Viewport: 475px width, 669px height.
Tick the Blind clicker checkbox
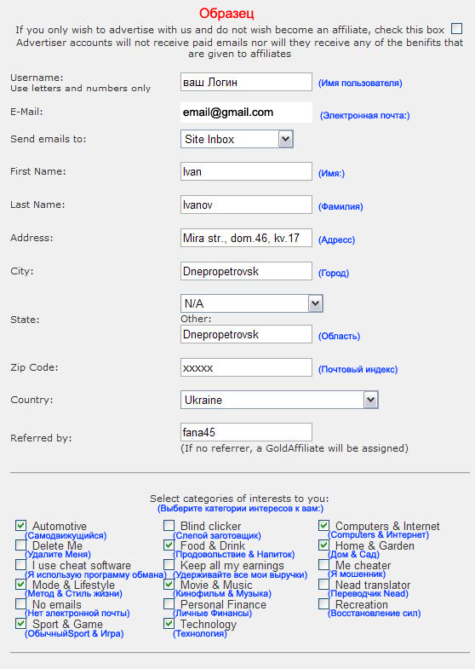[x=169, y=525]
